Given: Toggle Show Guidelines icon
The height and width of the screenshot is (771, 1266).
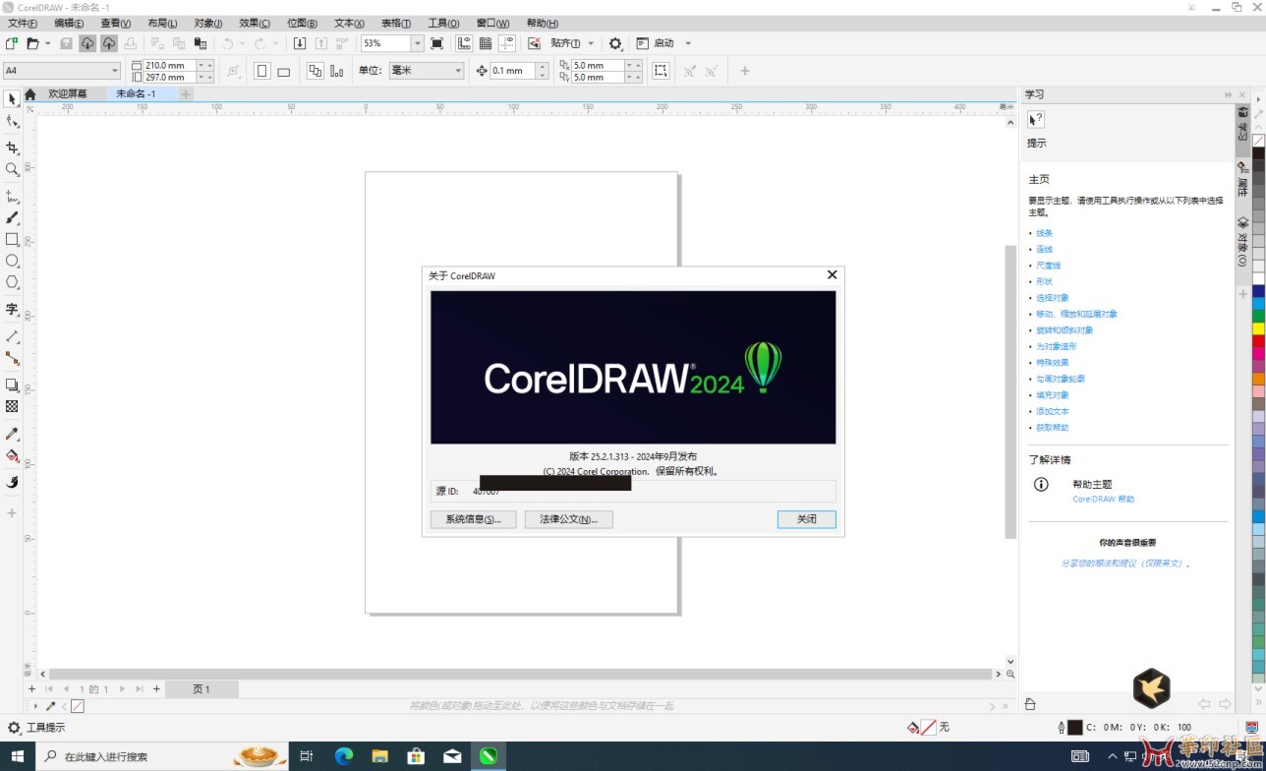Looking at the screenshot, I should point(507,43).
